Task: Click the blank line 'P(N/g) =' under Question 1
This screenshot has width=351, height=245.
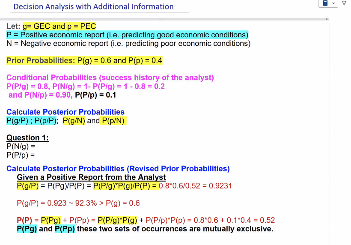Action: [x=21, y=146]
